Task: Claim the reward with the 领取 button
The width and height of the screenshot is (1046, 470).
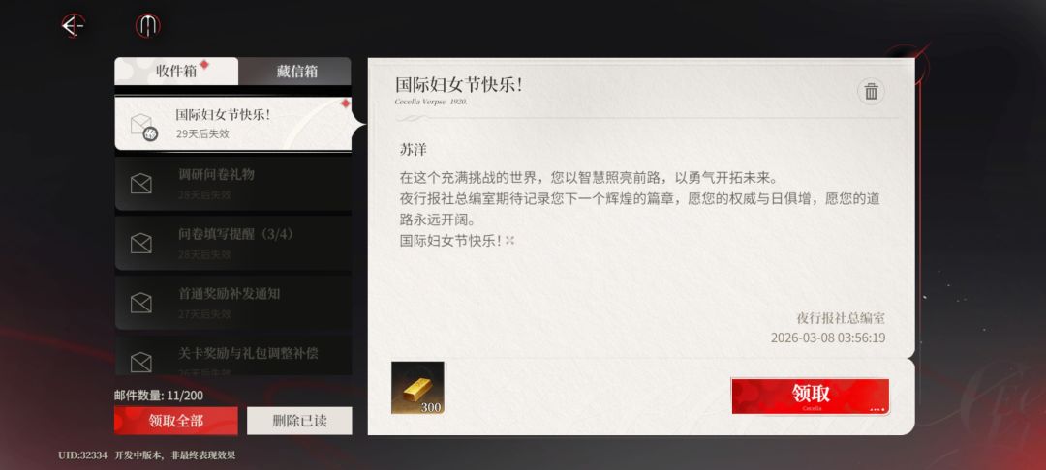Action: [x=810, y=397]
